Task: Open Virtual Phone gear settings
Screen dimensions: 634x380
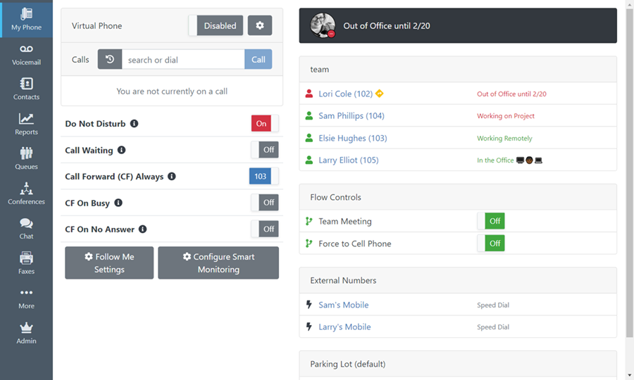Action: (259, 26)
